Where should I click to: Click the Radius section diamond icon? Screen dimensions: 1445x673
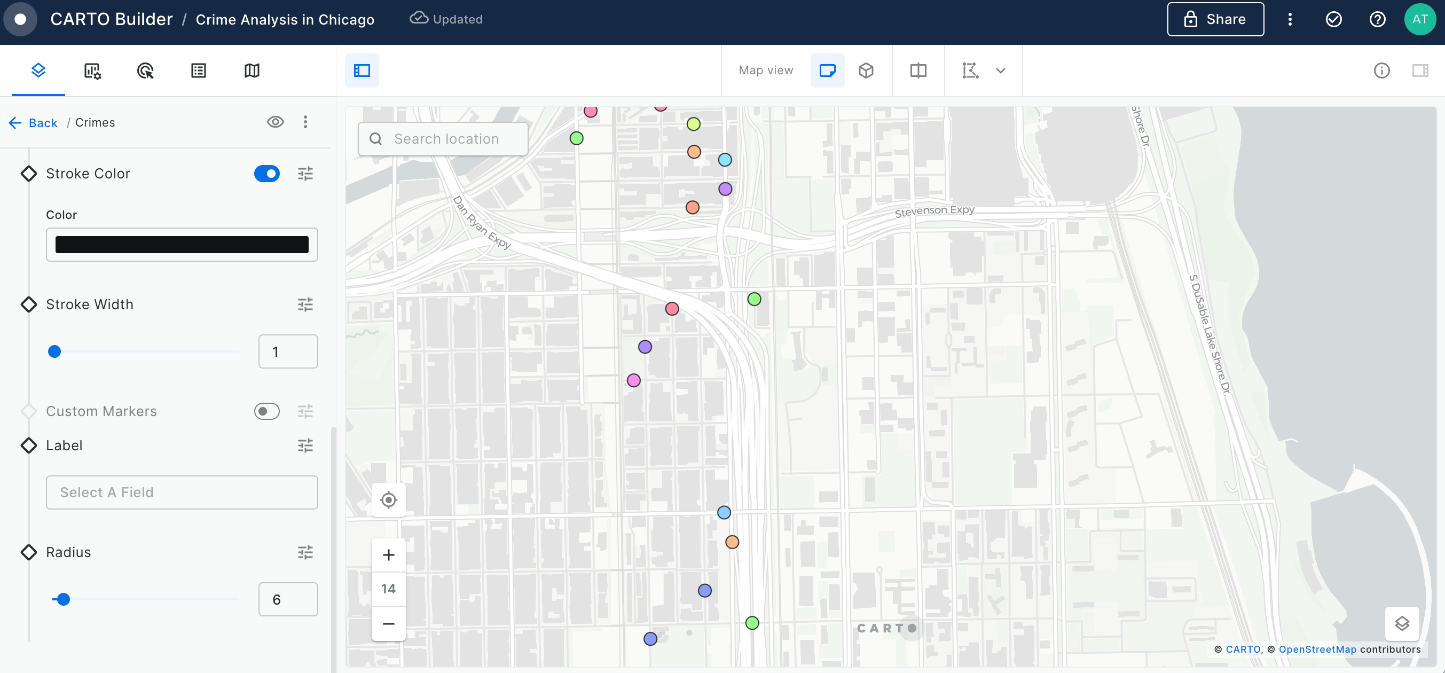point(29,552)
